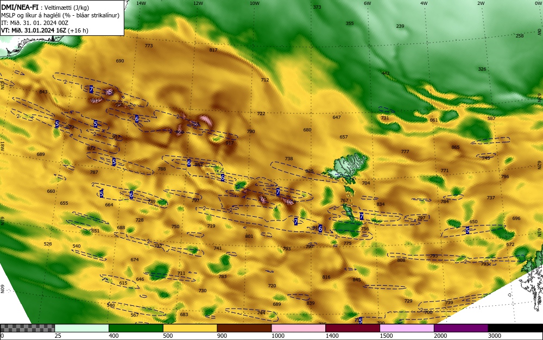
Task: Click the '10W' longitude label
Action: tap(255, 3)
